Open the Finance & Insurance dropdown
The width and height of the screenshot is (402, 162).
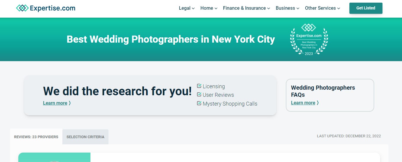pyautogui.click(x=246, y=8)
